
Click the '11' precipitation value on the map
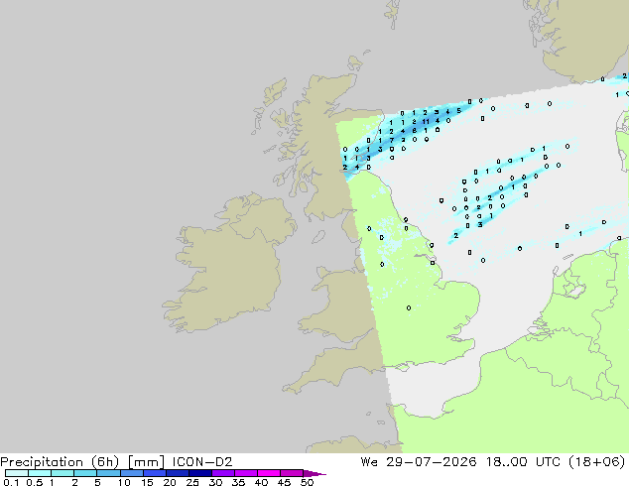(x=426, y=121)
